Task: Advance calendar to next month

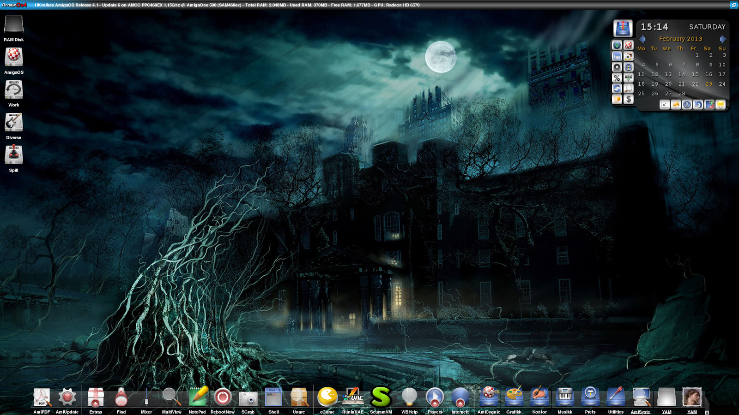Action: pos(722,39)
